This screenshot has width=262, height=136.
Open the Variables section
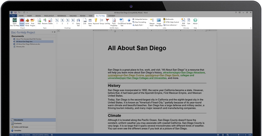point(33,130)
